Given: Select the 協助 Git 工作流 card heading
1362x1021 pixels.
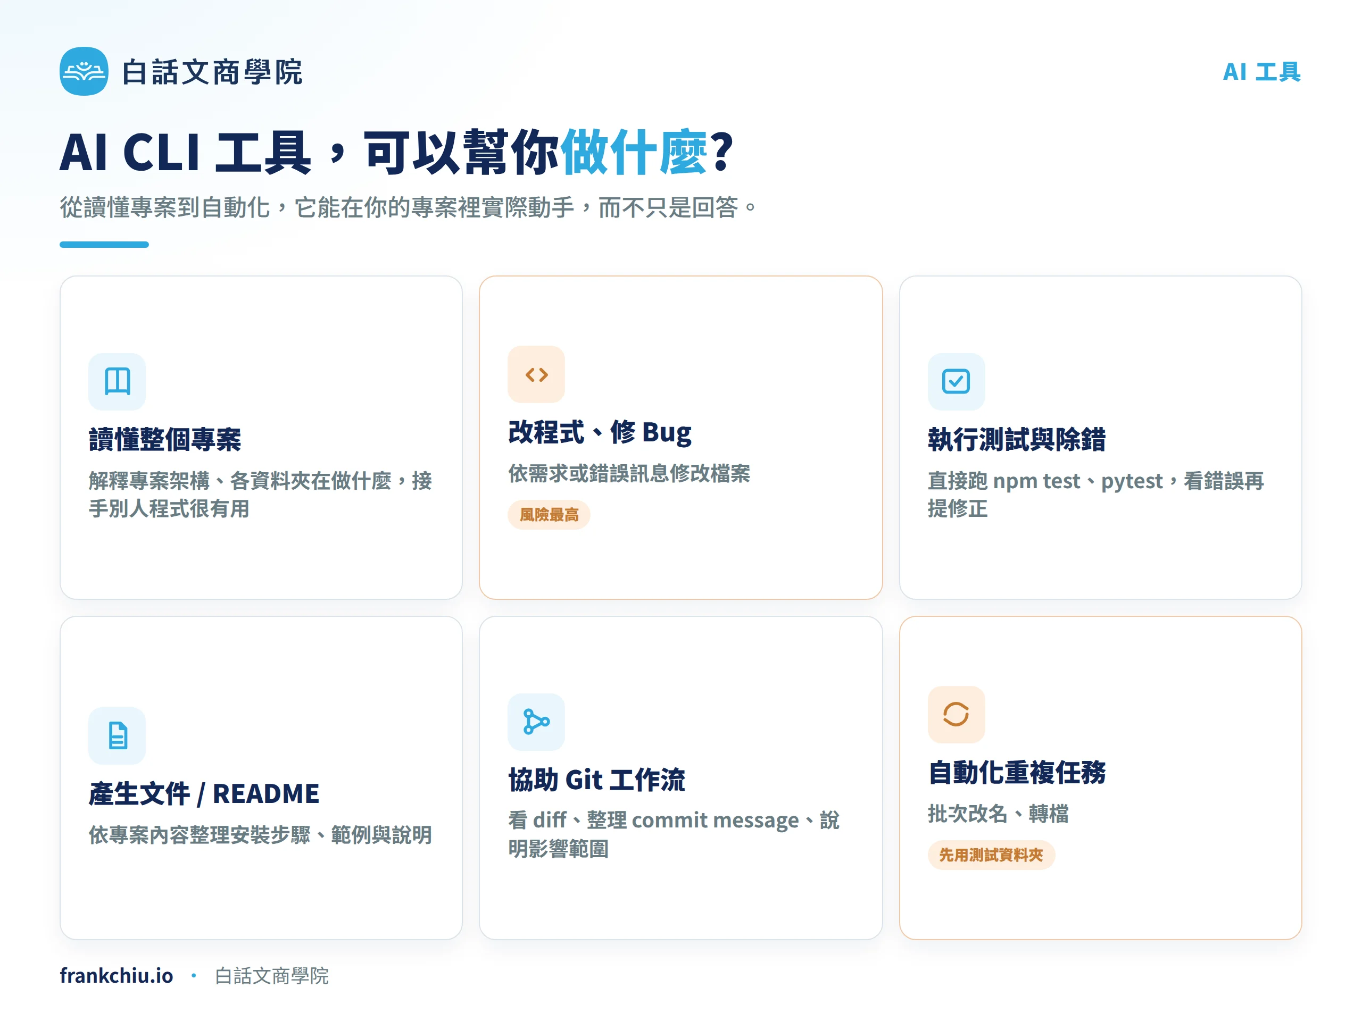Looking at the screenshot, I should tap(596, 780).
